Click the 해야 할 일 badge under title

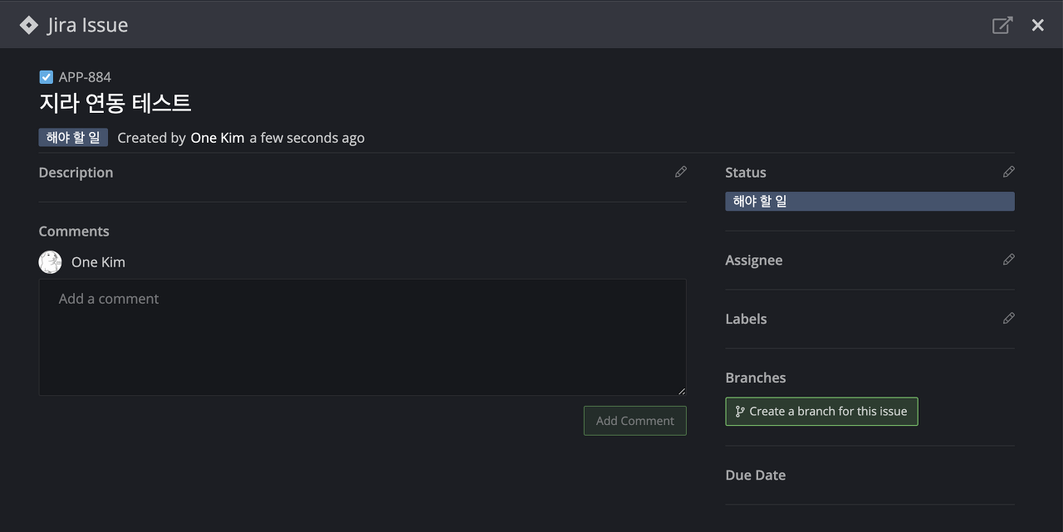(73, 138)
